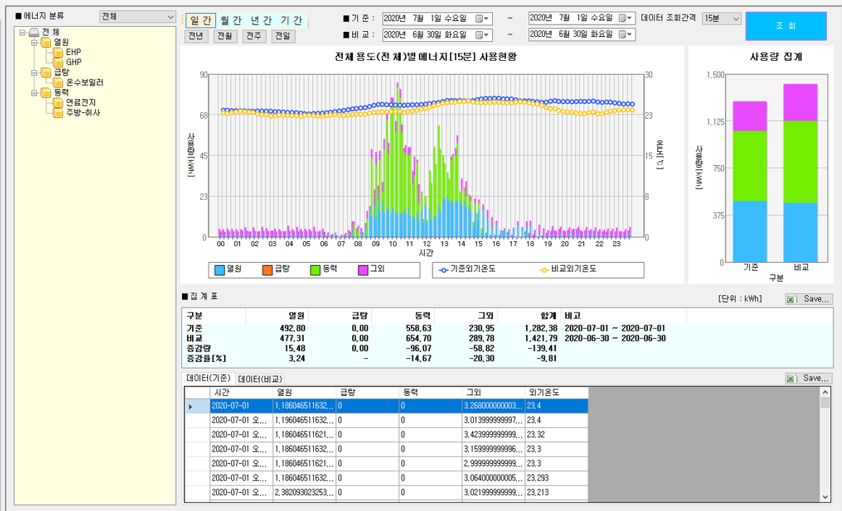Viewport: 842px width, 511px height.
Task: Open the 데이터 조회간격 15분 dropdown
Action: pos(736,19)
